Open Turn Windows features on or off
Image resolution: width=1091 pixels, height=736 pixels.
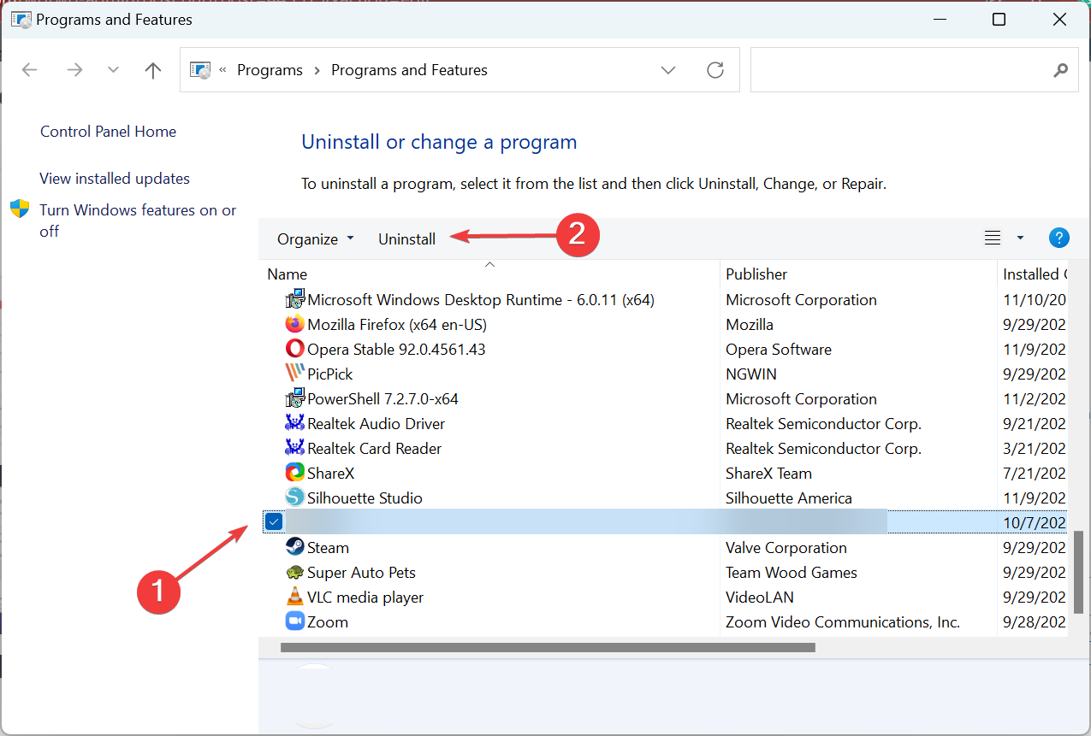pos(138,221)
